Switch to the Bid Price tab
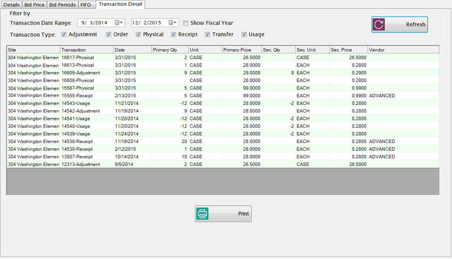This screenshot has width=452, height=259. click(x=35, y=5)
